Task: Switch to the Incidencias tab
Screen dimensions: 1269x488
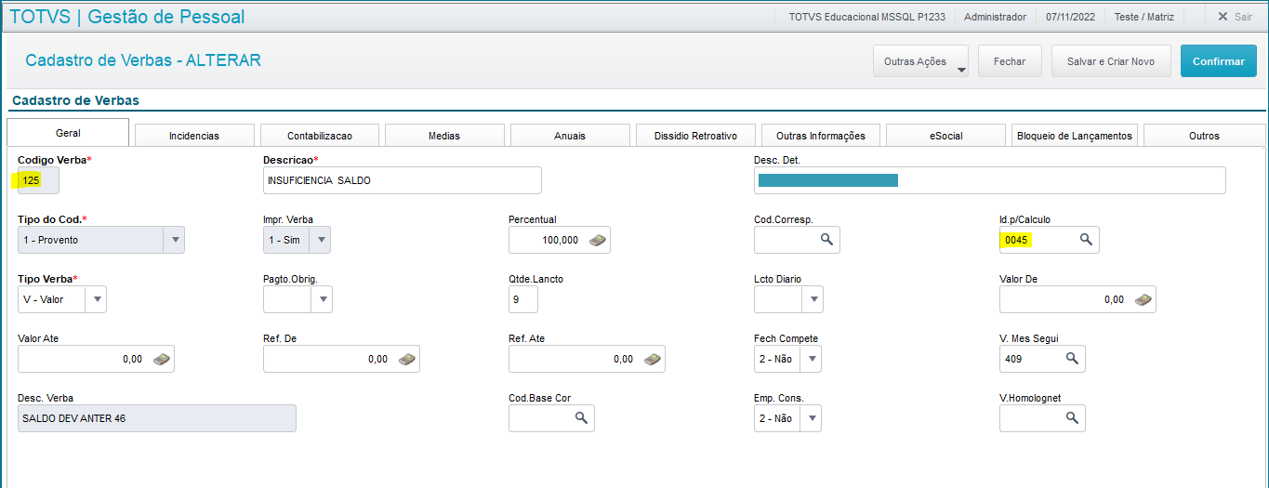Action: click(194, 136)
